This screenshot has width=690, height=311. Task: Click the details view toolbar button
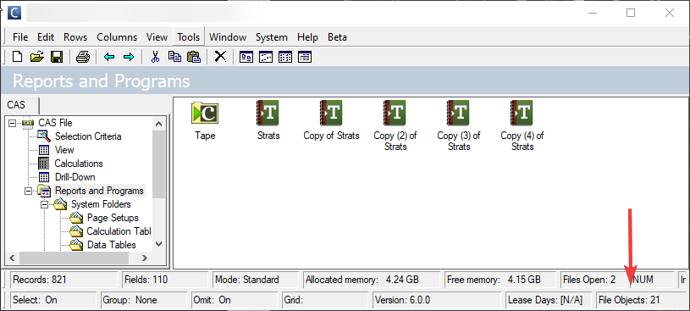click(305, 57)
